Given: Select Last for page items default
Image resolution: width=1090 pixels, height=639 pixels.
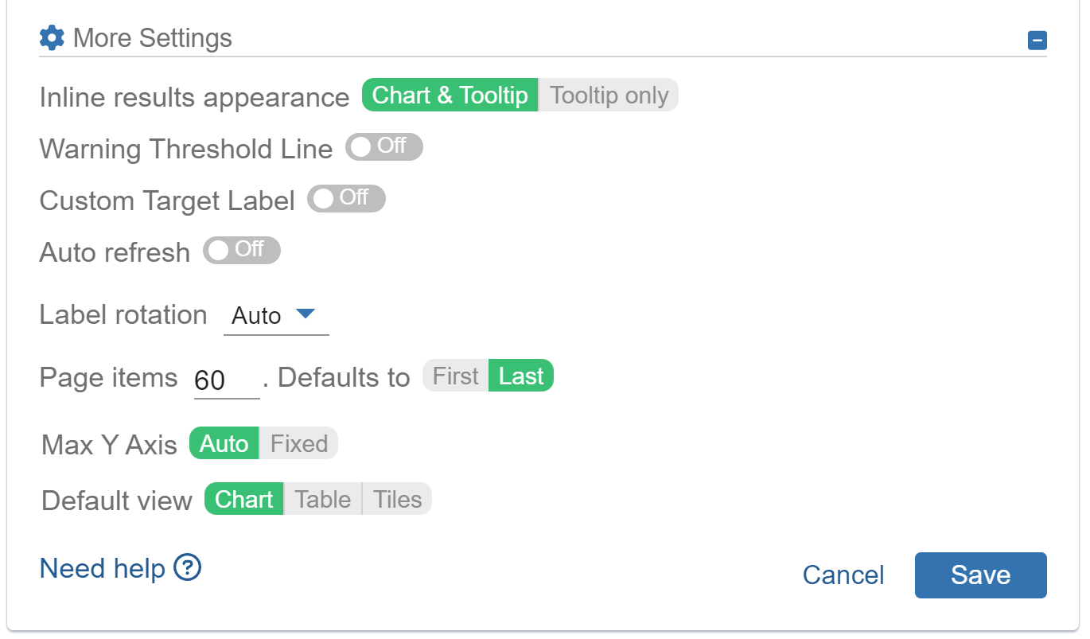Looking at the screenshot, I should [x=521, y=375].
